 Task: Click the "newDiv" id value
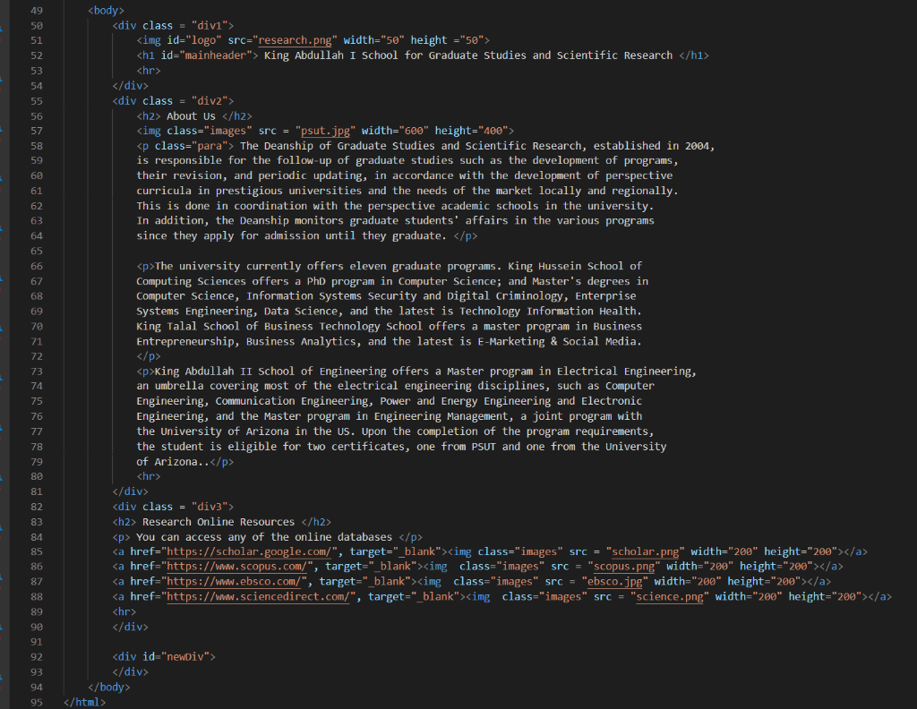[185, 657]
